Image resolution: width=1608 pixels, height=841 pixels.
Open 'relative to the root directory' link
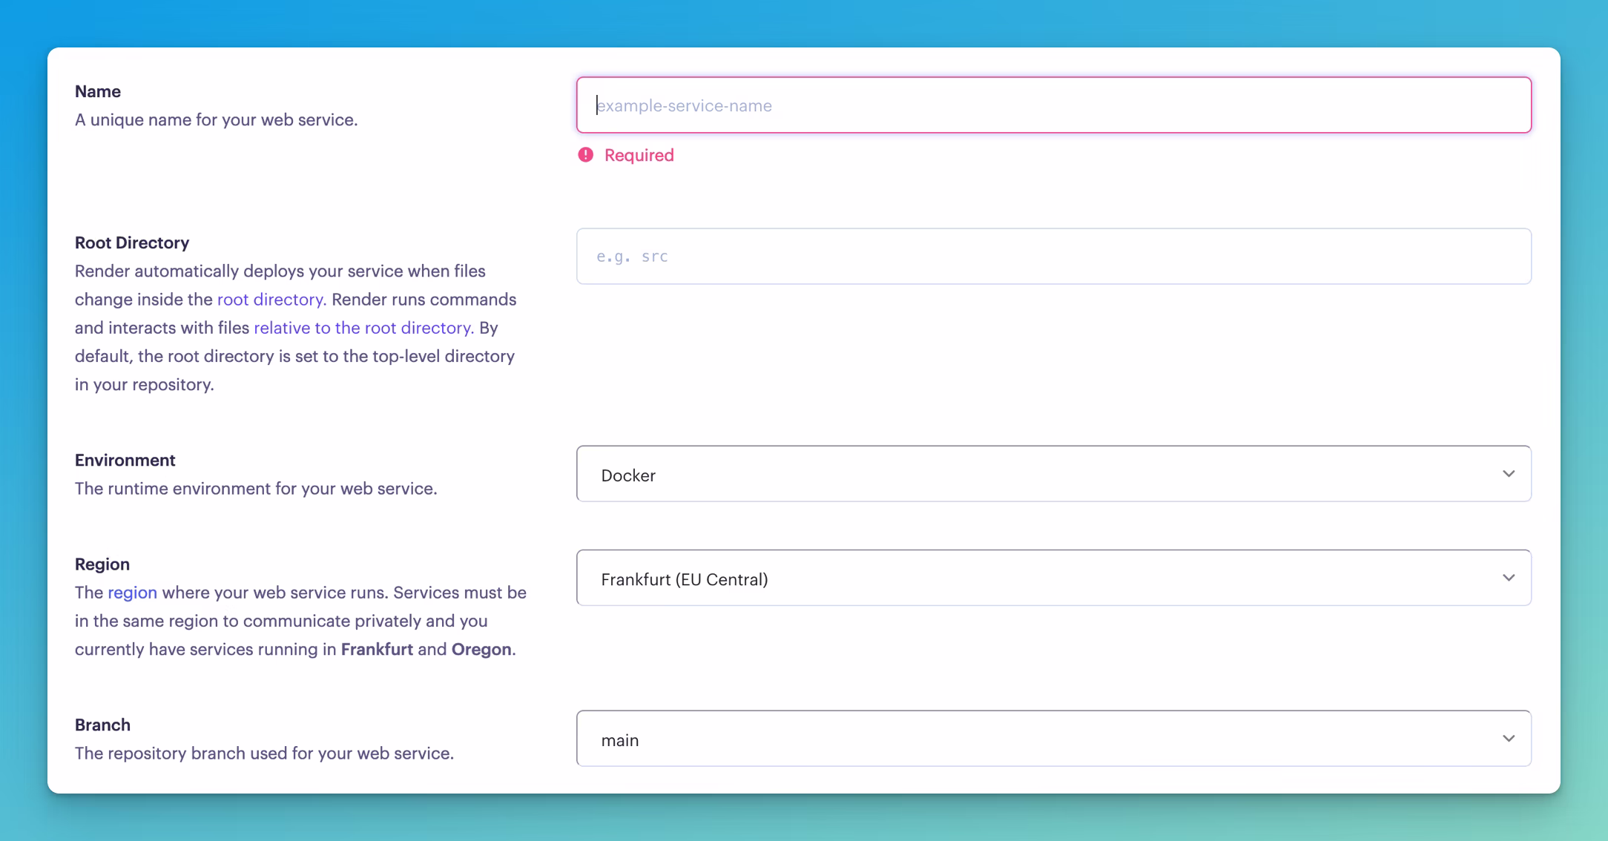pos(363,328)
